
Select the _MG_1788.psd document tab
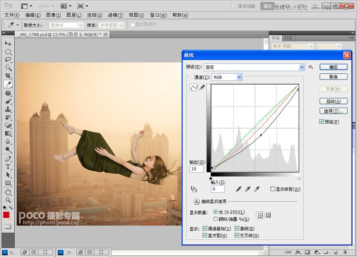pos(59,35)
